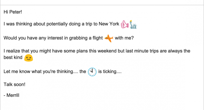The width and height of the screenshot is (204, 110).
Task: Click the winking face emoji
Action: pyautogui.click(x=29, y=58)
